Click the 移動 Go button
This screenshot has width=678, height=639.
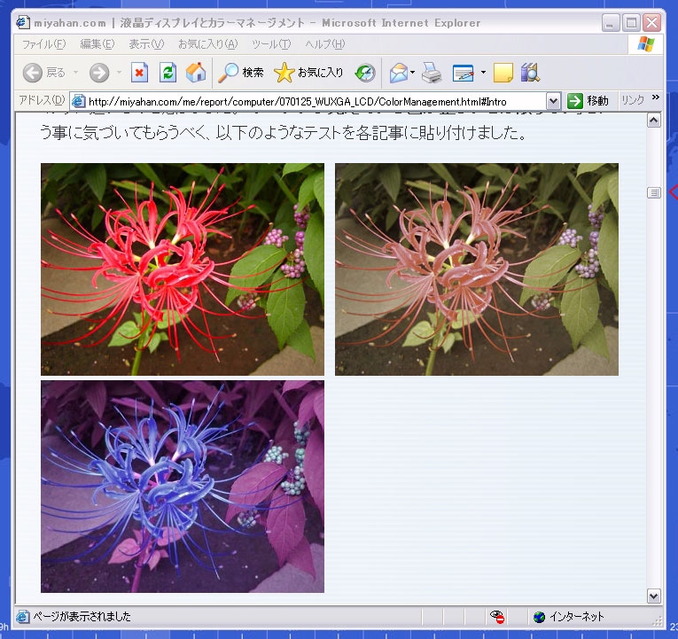pos(588,101)
